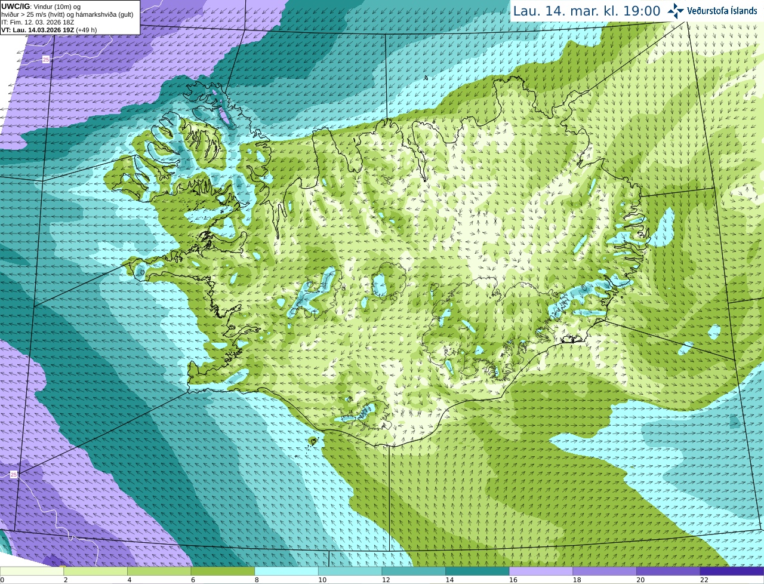This screenshot has width=764, height=584.
Task: Pick the 8–10 m/s pale cyan swatch
Action: point(286,571)
